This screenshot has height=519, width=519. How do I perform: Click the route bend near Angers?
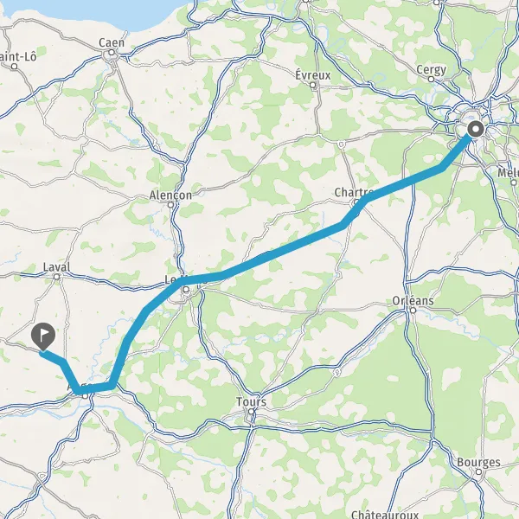[x=79, y=391]
